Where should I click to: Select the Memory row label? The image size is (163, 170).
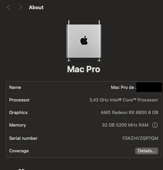point(18,125)
